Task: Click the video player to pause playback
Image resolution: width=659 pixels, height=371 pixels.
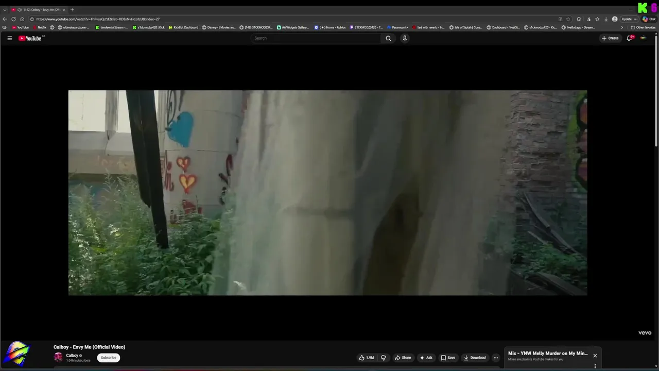Action: pos(327,193)
